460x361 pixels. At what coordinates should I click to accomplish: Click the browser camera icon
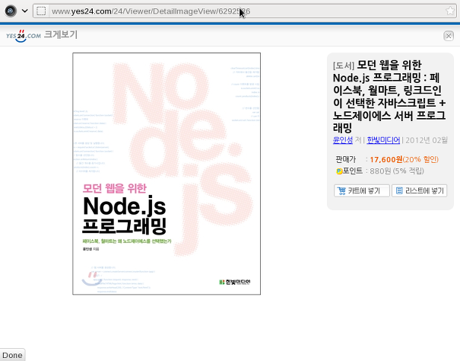coord(11,11)
